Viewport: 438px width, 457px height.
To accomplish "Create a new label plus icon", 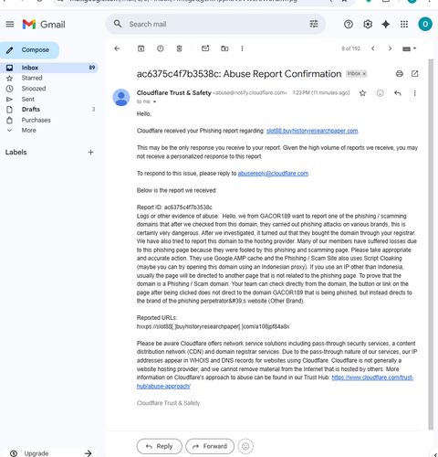I will pyautogui.click(x=90, y=152).
